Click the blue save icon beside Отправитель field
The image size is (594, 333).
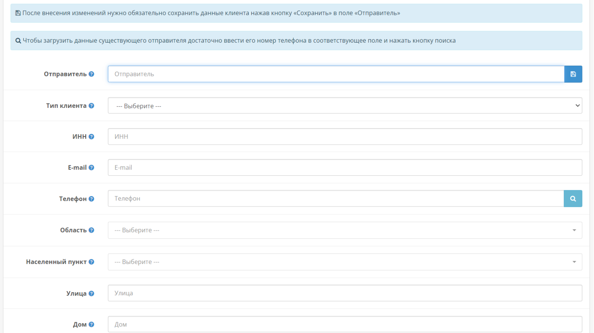coord(573,74)
